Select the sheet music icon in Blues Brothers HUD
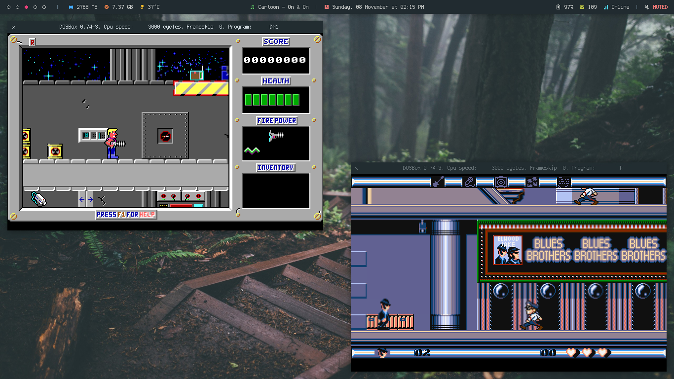This screenshot has height=379, width=674. pos(563,182)
